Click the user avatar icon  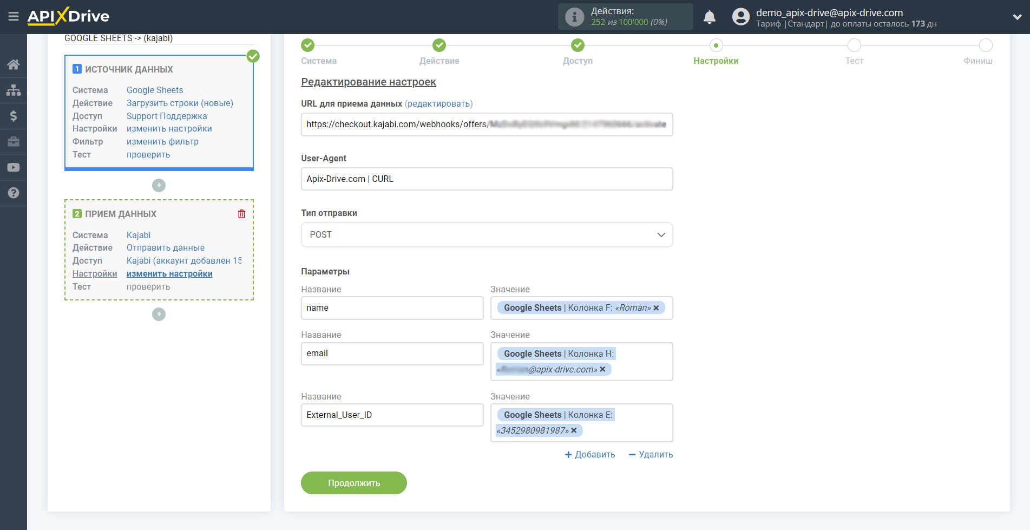[741, 17]
